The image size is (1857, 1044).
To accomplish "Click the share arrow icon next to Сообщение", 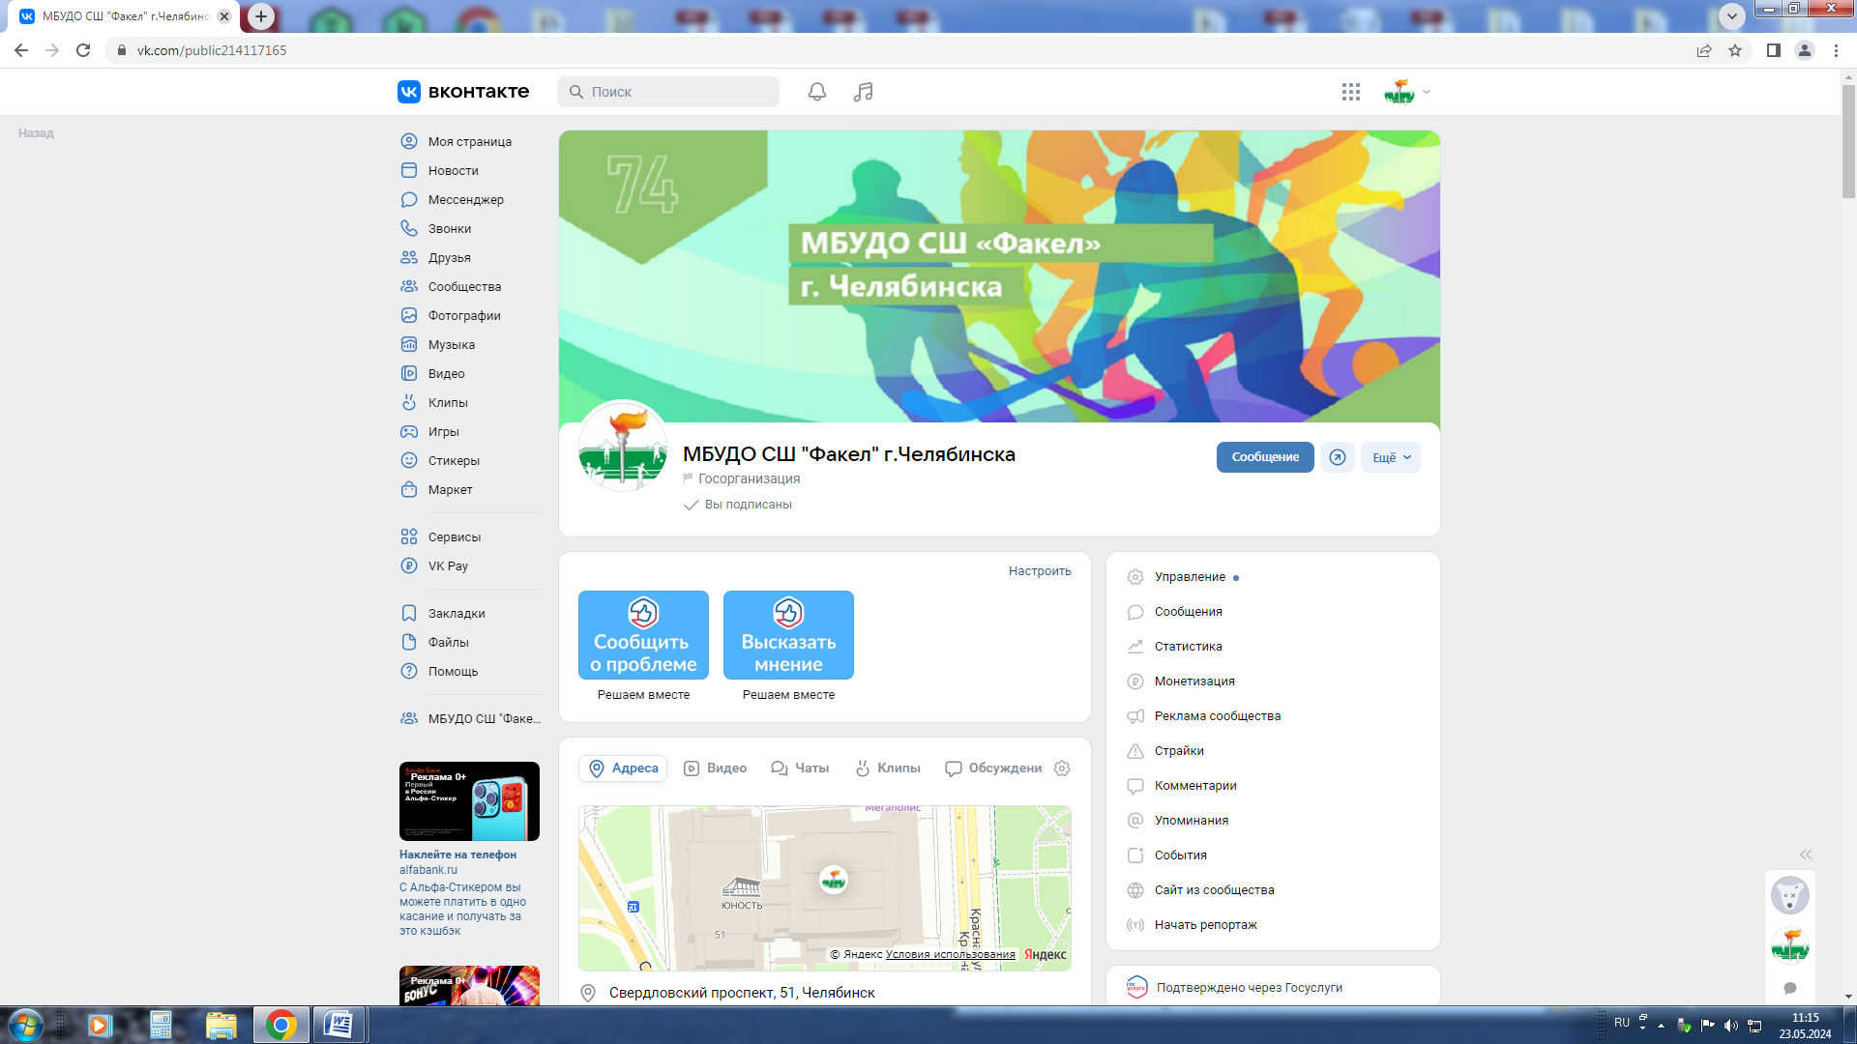I will pyautogui.click(x=1338, y=457).
